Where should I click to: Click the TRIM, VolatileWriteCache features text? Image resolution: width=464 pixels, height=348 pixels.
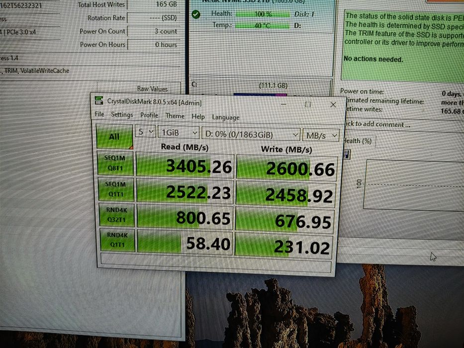[x=36, y=71]
